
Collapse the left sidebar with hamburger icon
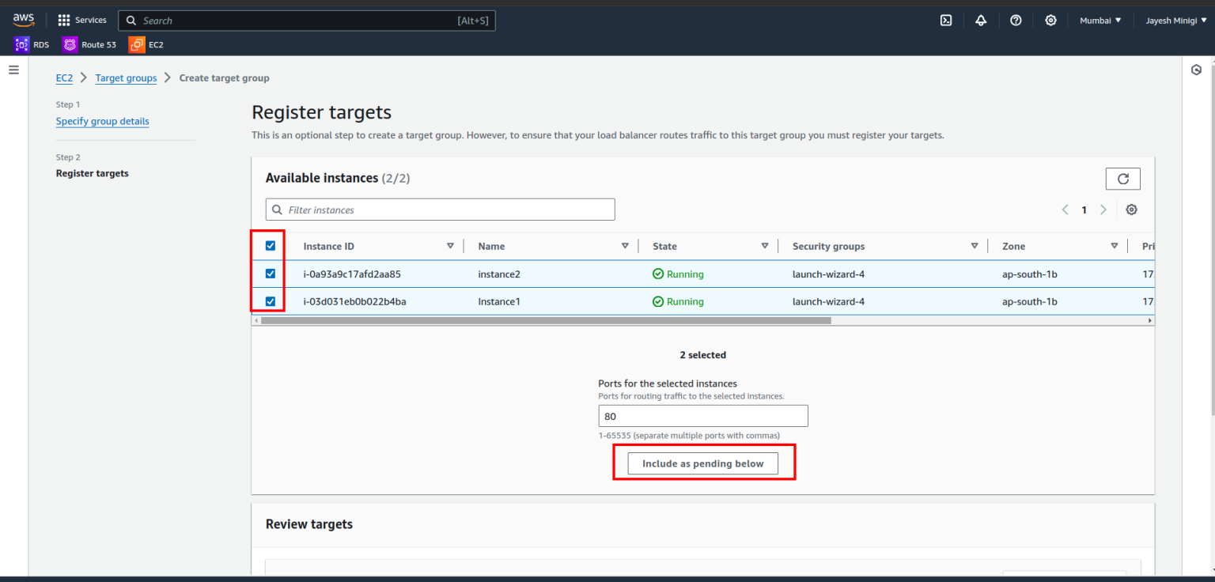[x=13, y=70]
